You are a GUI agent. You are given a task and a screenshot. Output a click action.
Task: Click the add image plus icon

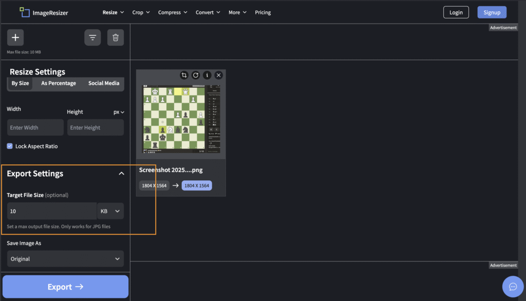click(15, 37)
